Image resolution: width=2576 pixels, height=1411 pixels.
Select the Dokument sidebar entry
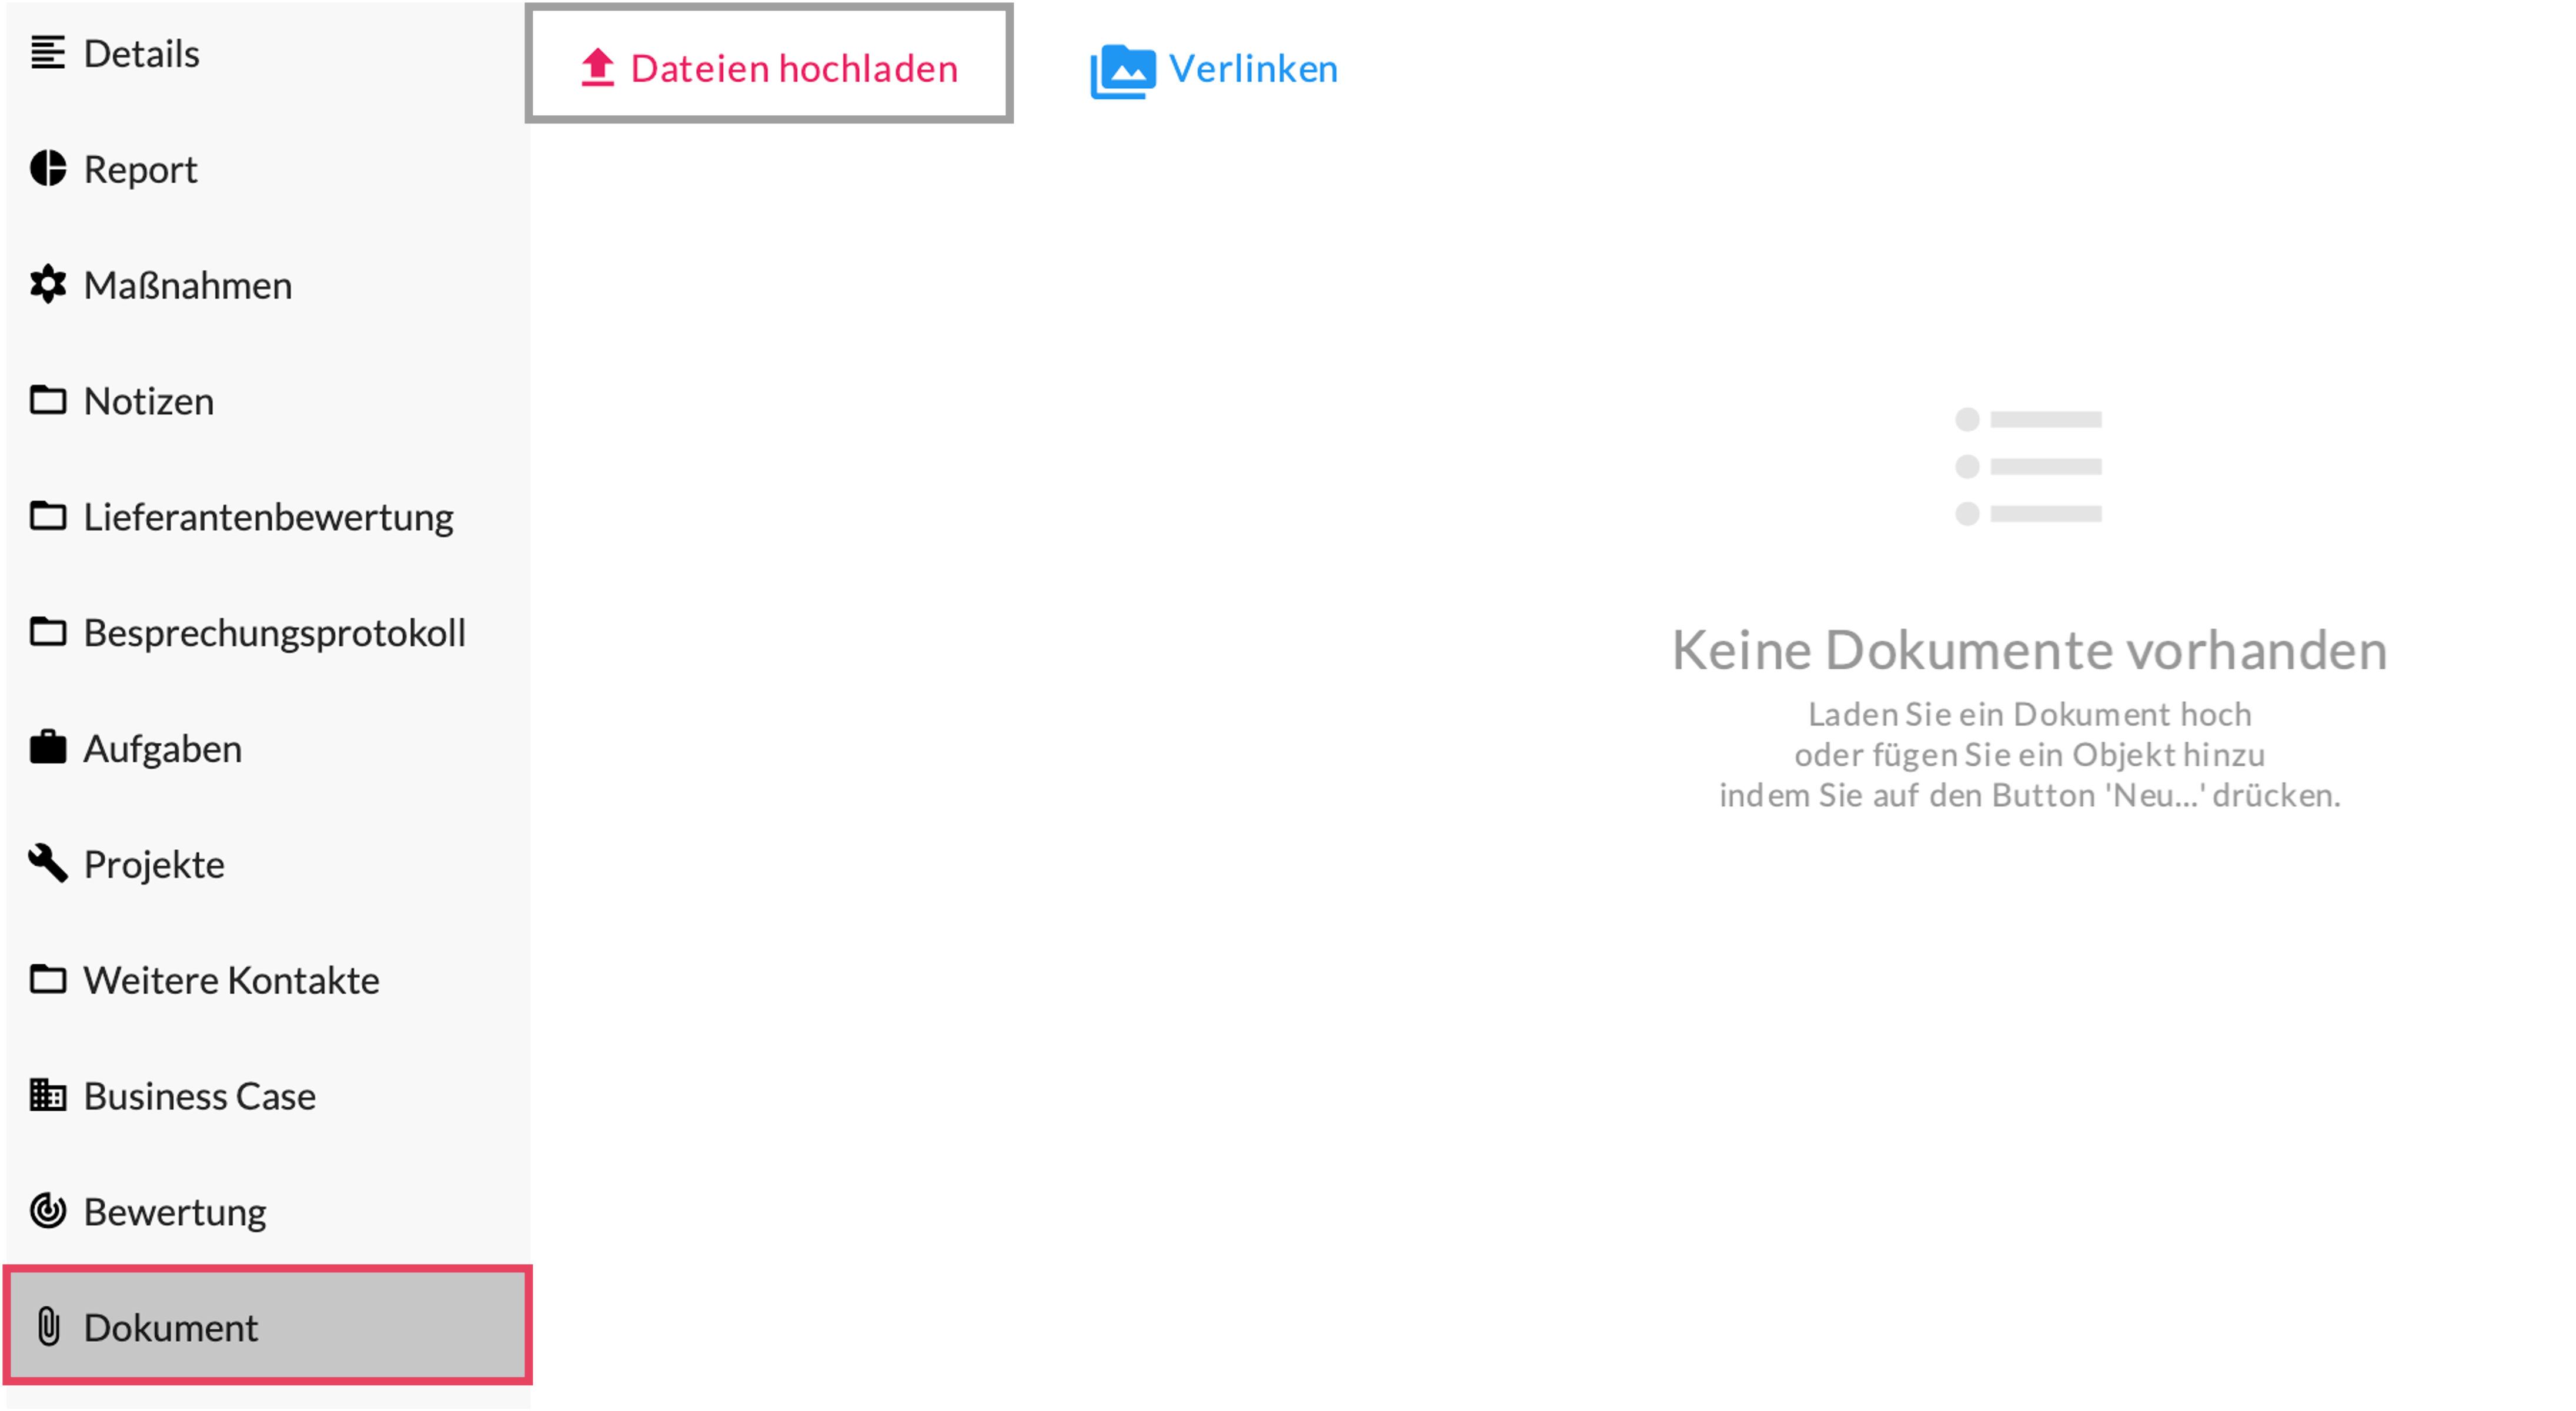[x=170, y=1328]
